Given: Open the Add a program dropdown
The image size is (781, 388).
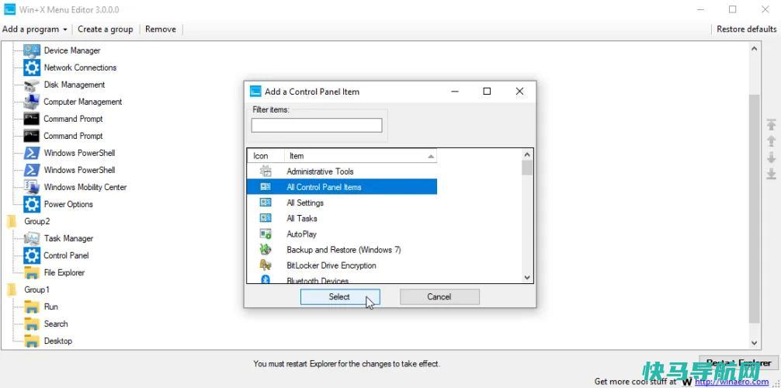Looking at the screenshot, I should coord(34,29).
